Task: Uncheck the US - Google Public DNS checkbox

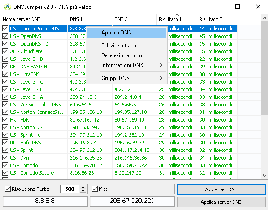Action: click(x=5, y=29)
